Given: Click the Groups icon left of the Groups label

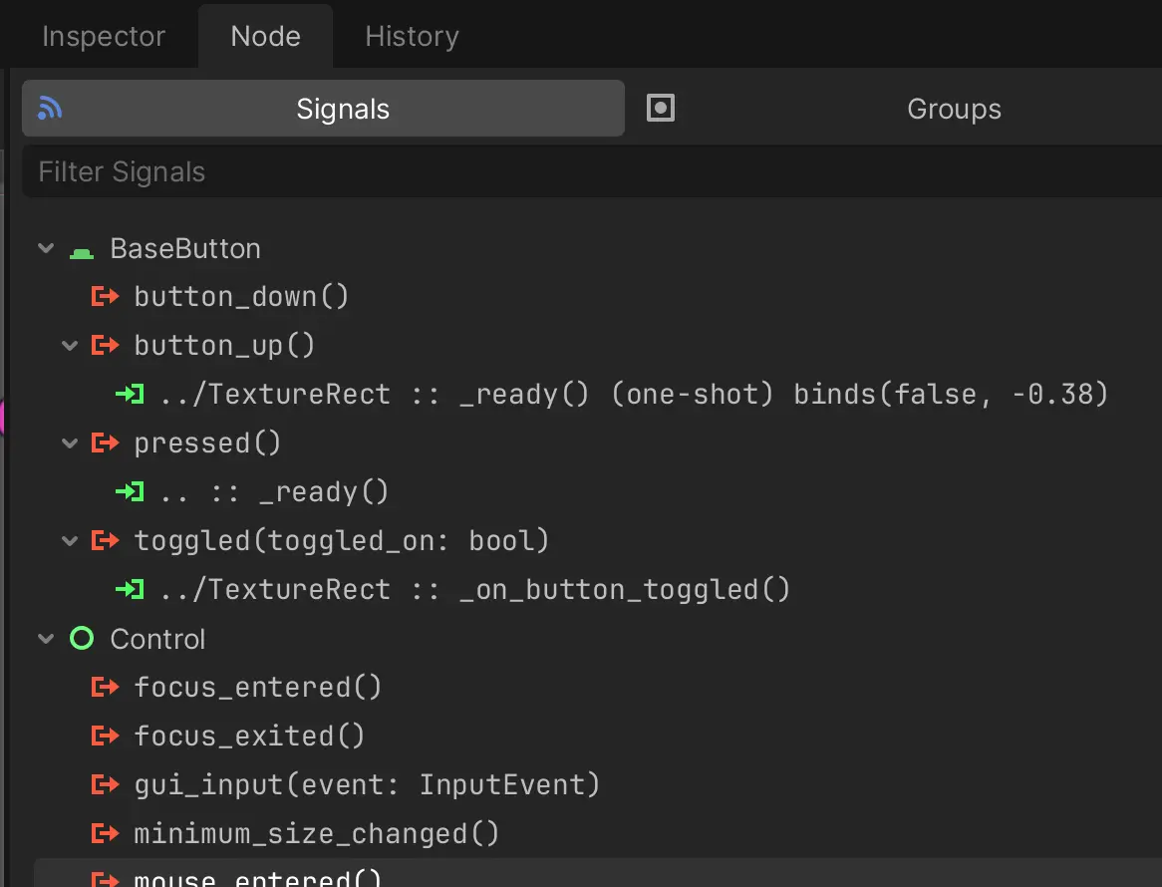Looking at the screenshot, I should [x=660, y=108].
